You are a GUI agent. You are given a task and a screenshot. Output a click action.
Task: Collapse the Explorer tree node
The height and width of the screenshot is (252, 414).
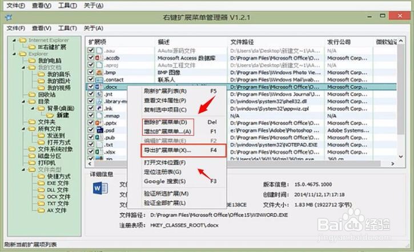tap(14, 54)
